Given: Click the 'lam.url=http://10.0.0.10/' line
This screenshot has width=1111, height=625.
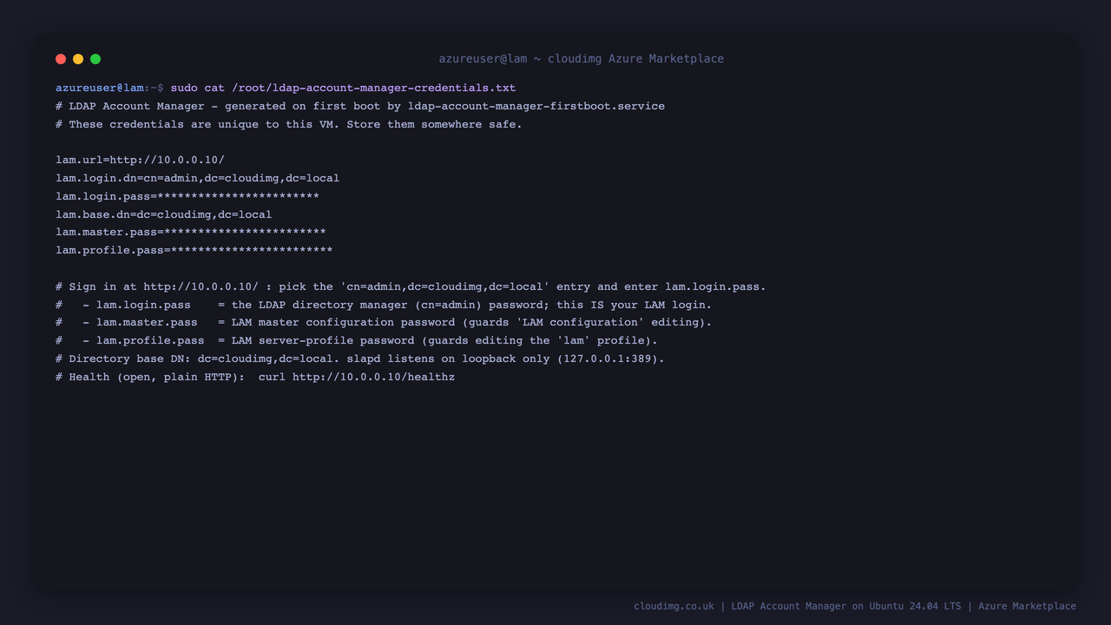Looking at the screenshot, I should (140, 160).
